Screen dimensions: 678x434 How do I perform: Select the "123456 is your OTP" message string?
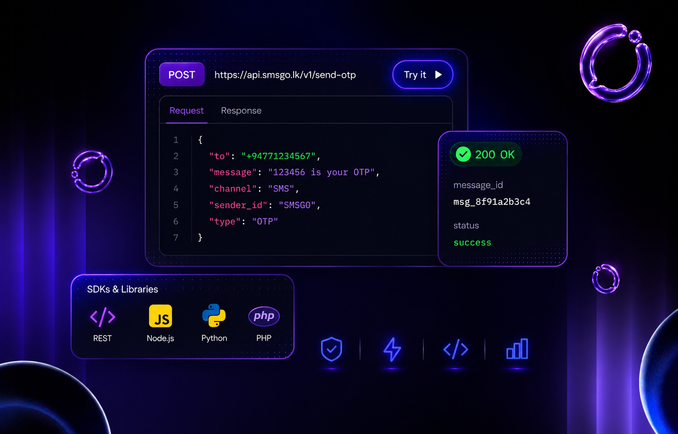(321, 172)
